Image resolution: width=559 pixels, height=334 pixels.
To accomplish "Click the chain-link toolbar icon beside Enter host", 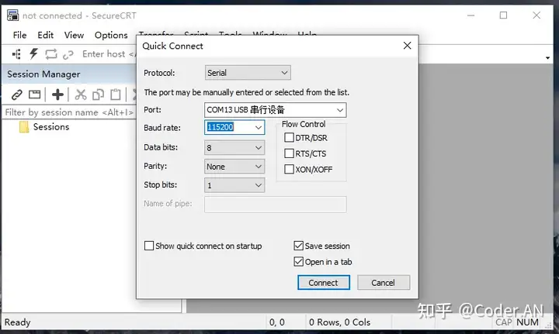I will pos(68,55).
